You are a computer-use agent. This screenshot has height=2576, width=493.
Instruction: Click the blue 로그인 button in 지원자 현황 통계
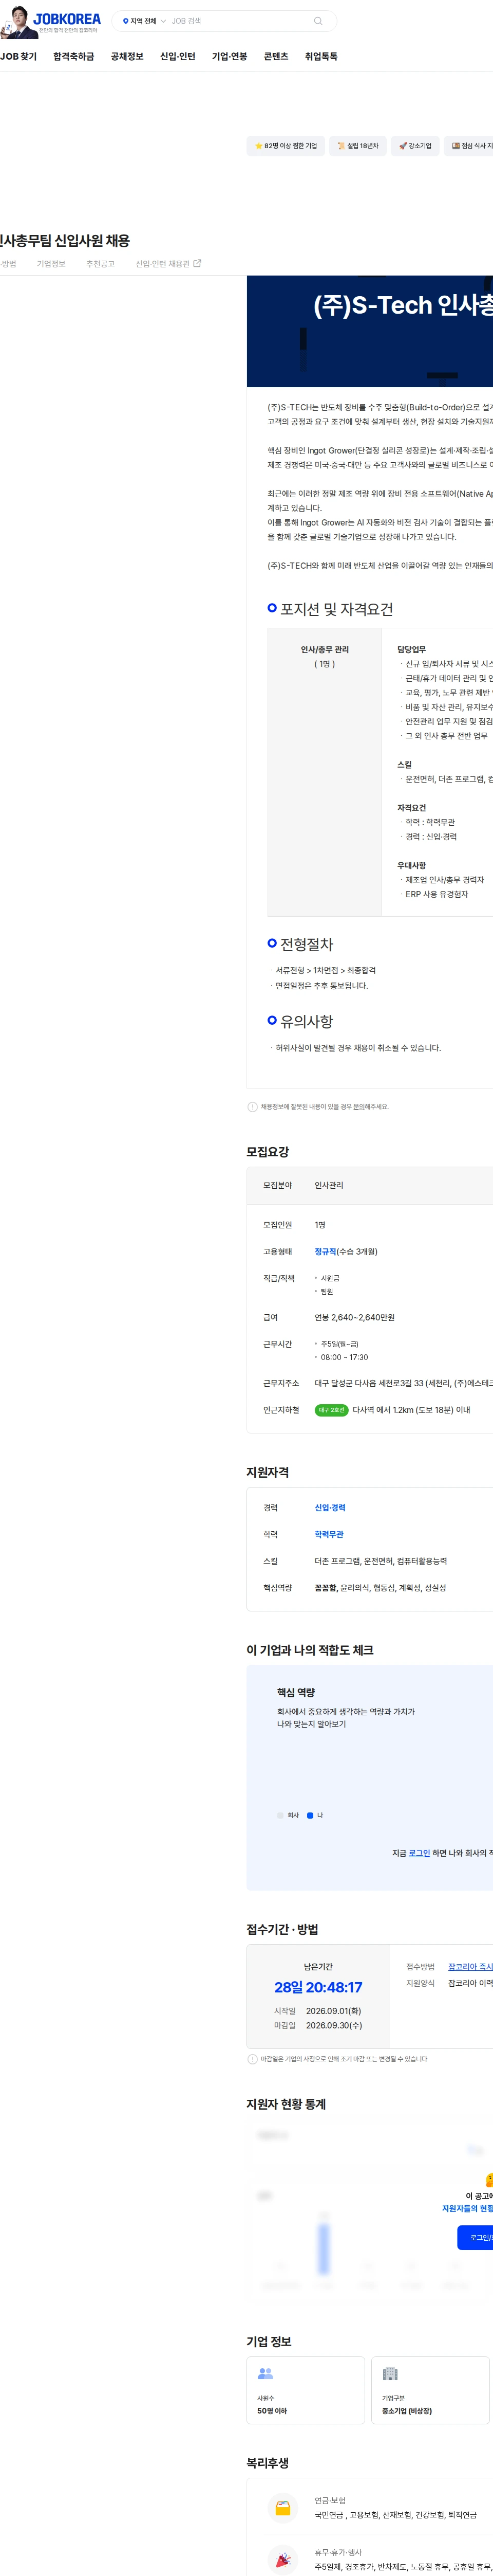pos(475,2238)
